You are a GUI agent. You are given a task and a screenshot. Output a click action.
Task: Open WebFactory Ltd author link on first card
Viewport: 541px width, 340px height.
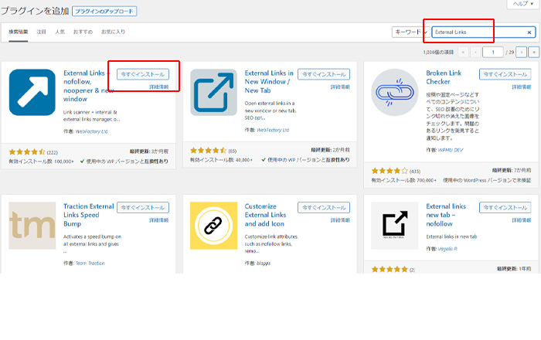point(91,131)
